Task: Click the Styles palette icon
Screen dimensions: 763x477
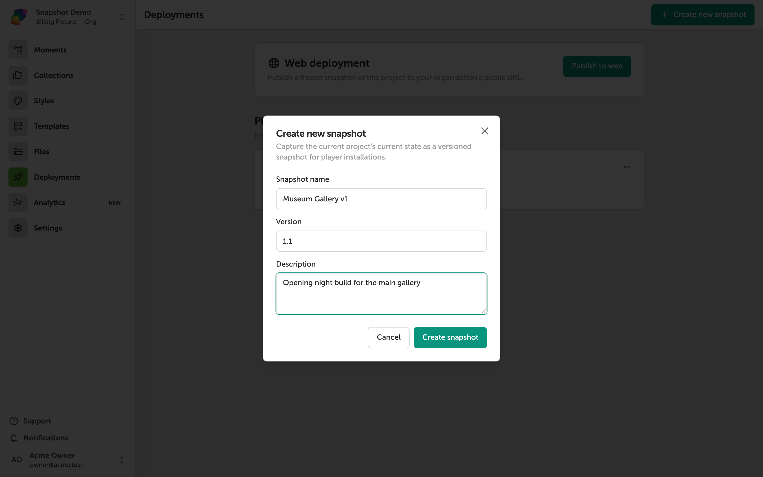Action: 18,101
